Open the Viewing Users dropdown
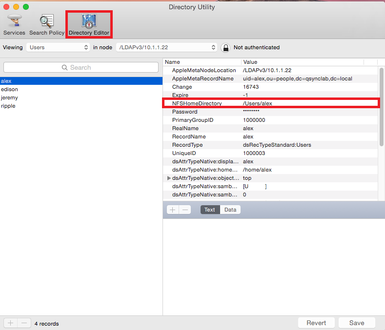The width and height of the screenshot is (385, 330). (58, 47)
